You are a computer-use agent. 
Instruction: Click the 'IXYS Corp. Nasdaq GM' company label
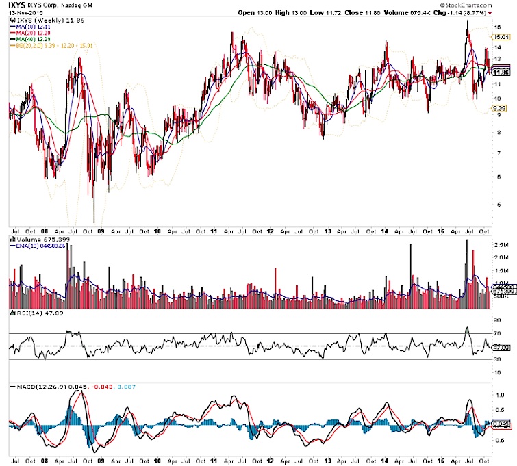coord(60,5)
